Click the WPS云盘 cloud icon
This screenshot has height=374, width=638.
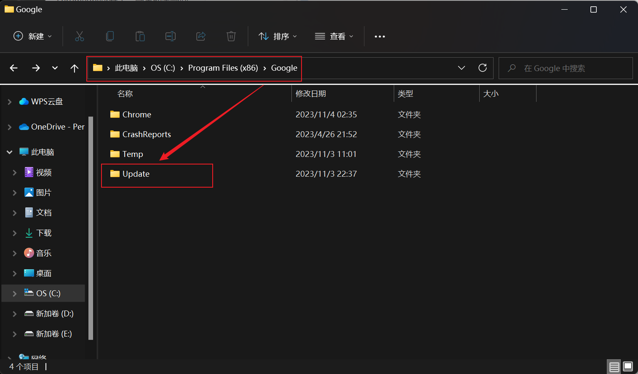pos(24,101)
